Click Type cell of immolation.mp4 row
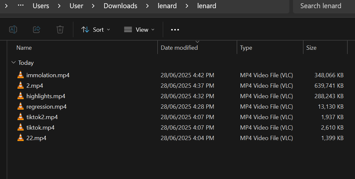Viewport: 355px width, 179px height. click(266, 75)
